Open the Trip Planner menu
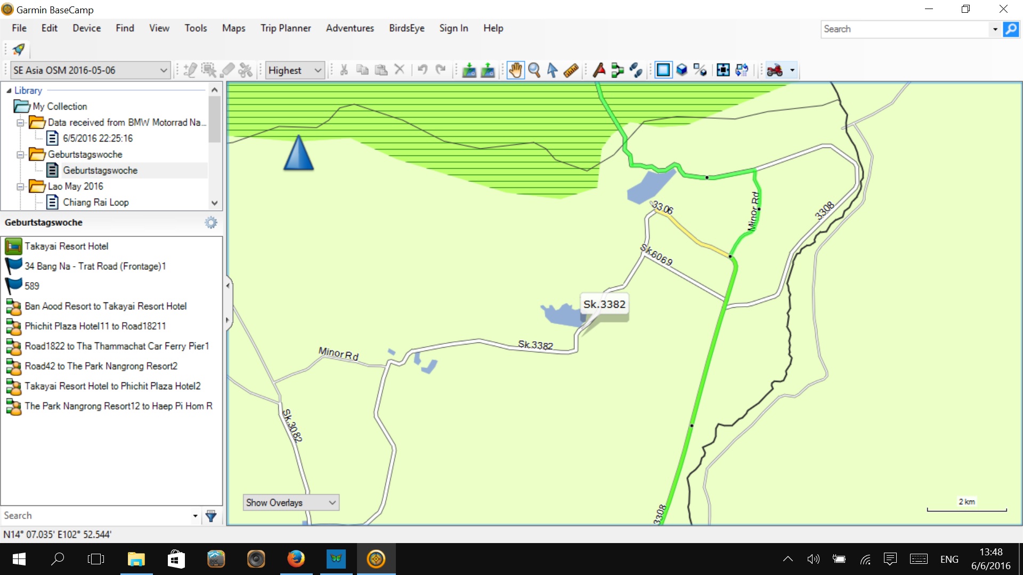The image size is (1023, 575). [x=286, y=28]
